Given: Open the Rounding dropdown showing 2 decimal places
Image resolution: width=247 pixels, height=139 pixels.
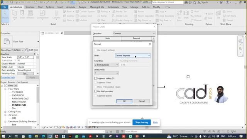Looking at the screenshot, I should tap(107, 64).
